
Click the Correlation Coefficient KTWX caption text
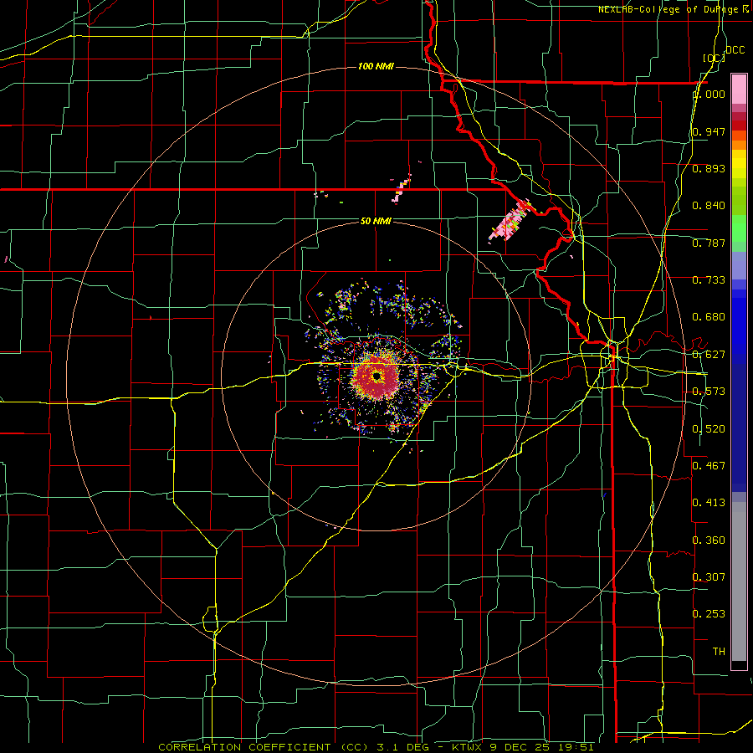376,747
